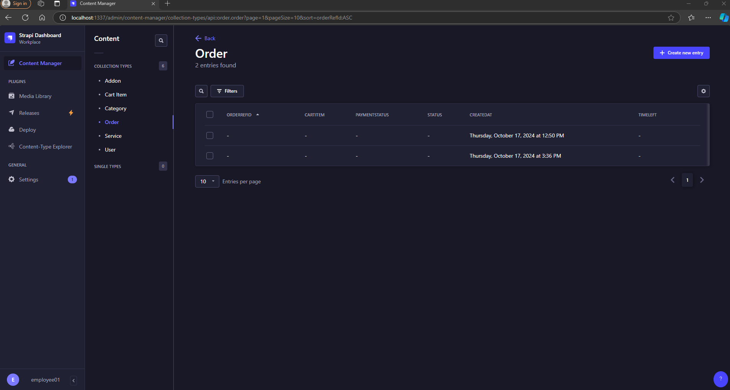Check the first order row

pos(210,135)
